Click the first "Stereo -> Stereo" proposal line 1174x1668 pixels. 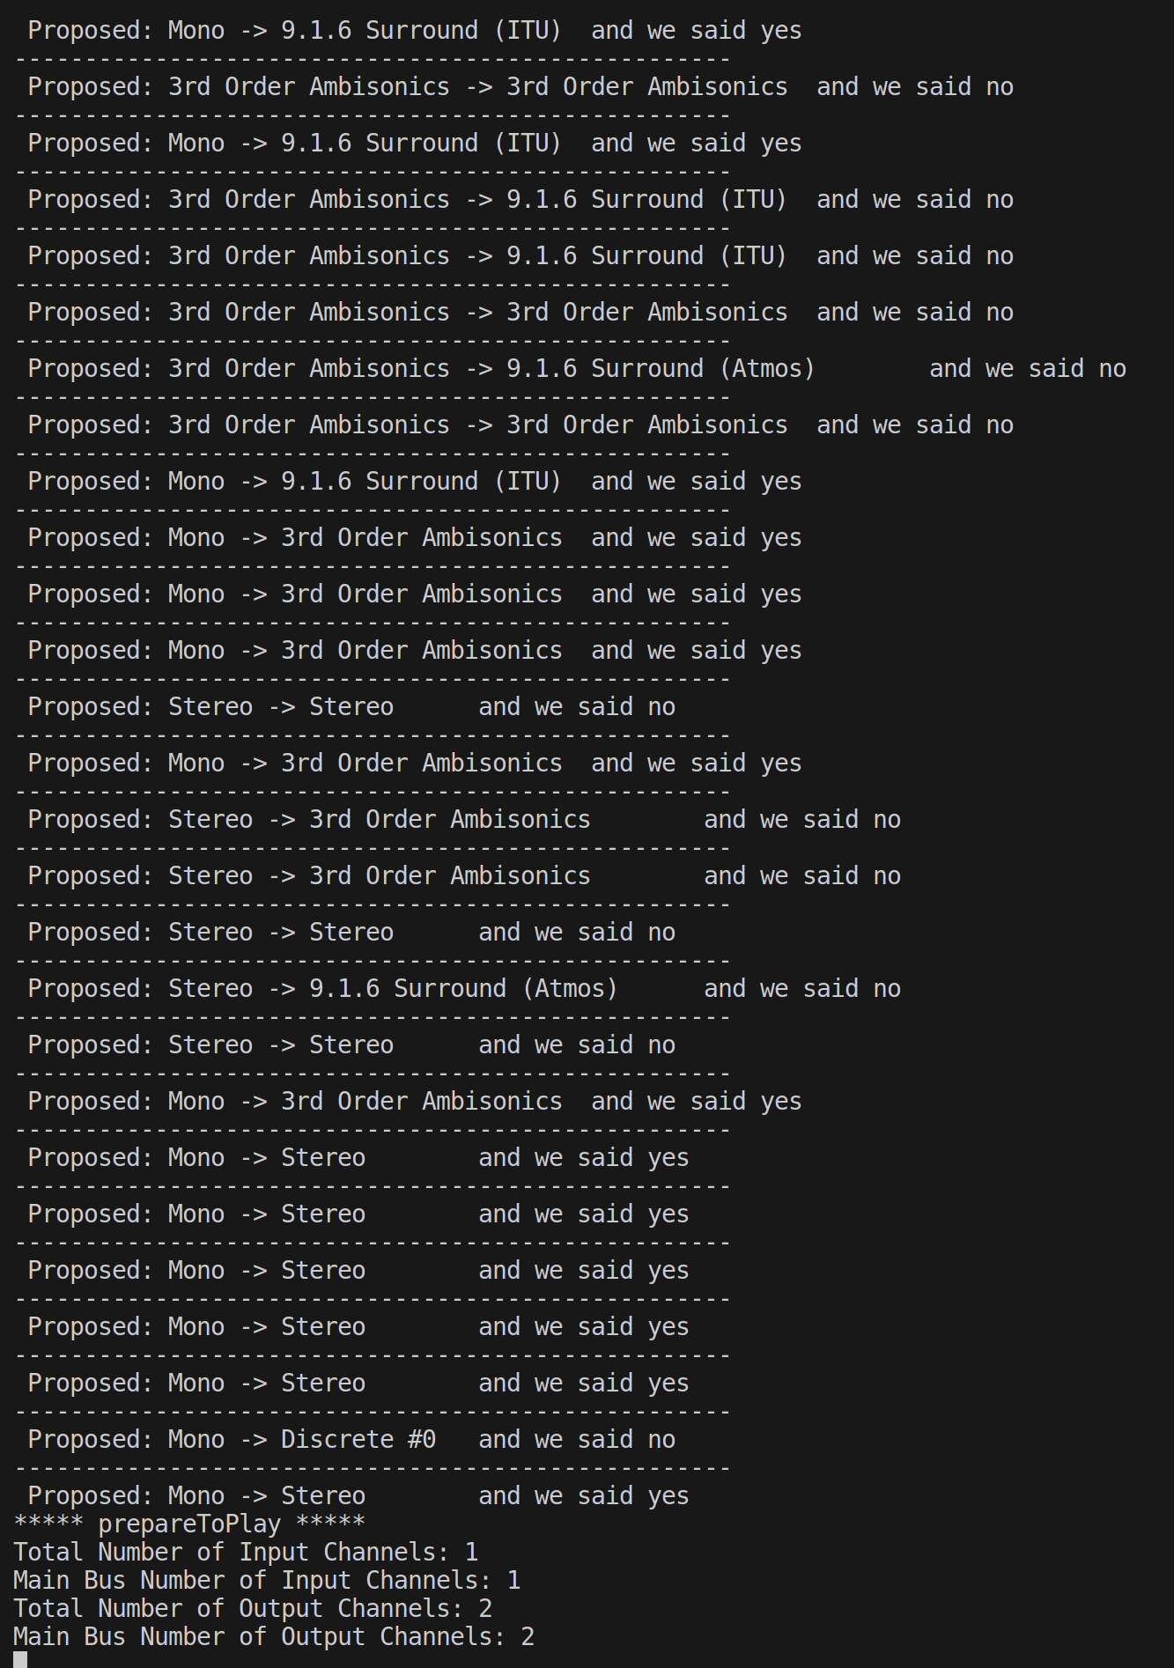pyautogui.click(x=280, y=706)
